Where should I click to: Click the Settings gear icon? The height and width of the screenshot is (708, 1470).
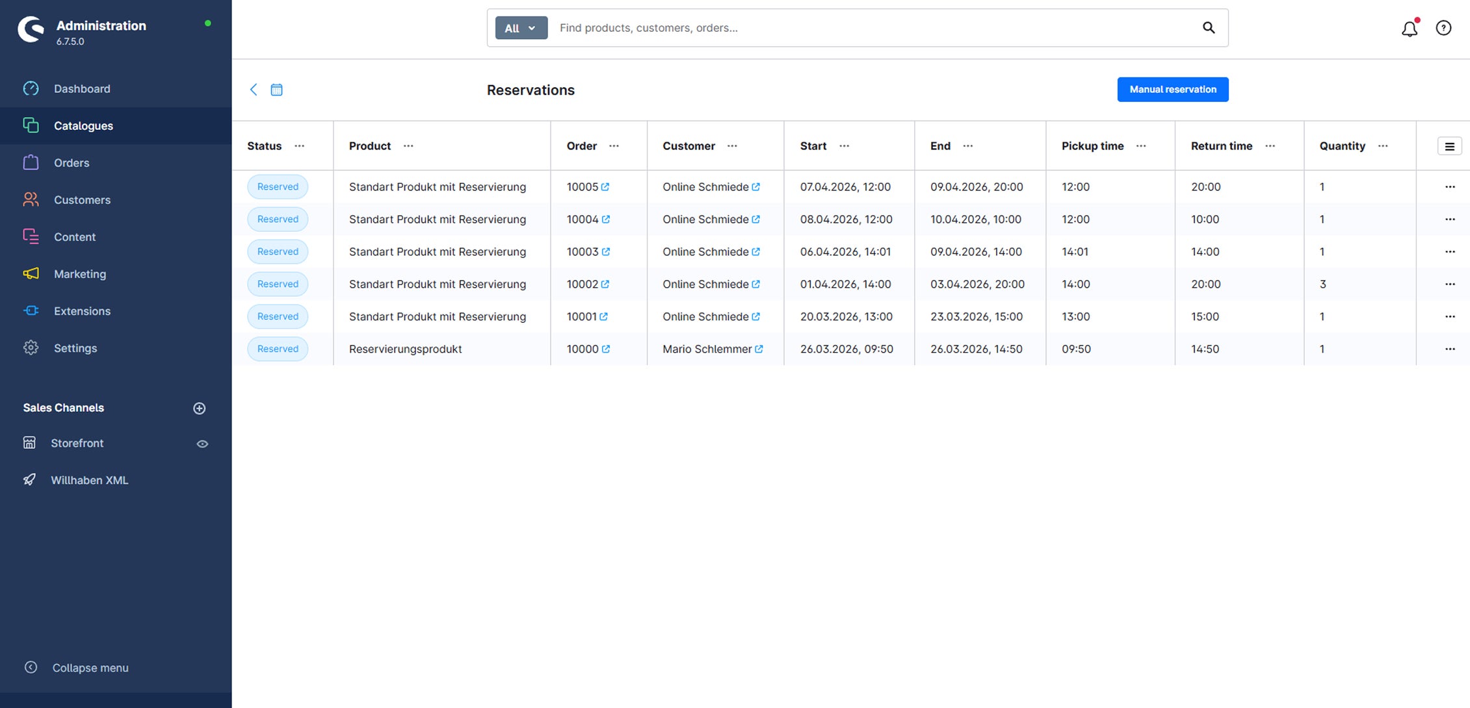click(x=31, y=348)
